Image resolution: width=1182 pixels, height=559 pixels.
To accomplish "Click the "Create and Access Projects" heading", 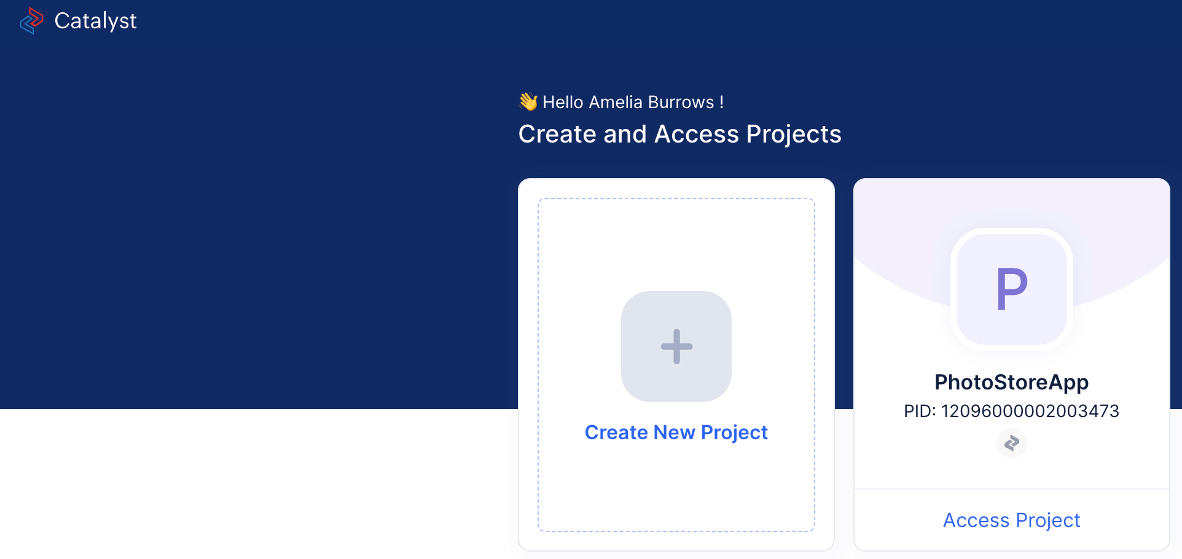I will 679,134.
